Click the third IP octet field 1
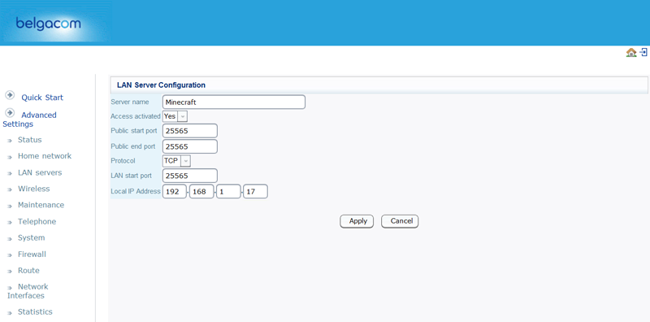This screenshot has width=650, height=322. point(228,192)
